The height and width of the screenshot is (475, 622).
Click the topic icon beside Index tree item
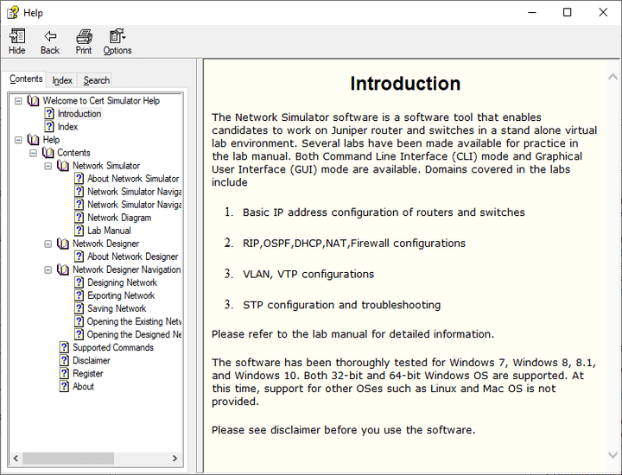click(49, 127)
